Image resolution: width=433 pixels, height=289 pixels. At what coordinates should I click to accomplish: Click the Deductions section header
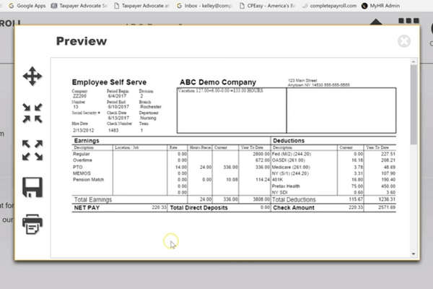[289, 140]
